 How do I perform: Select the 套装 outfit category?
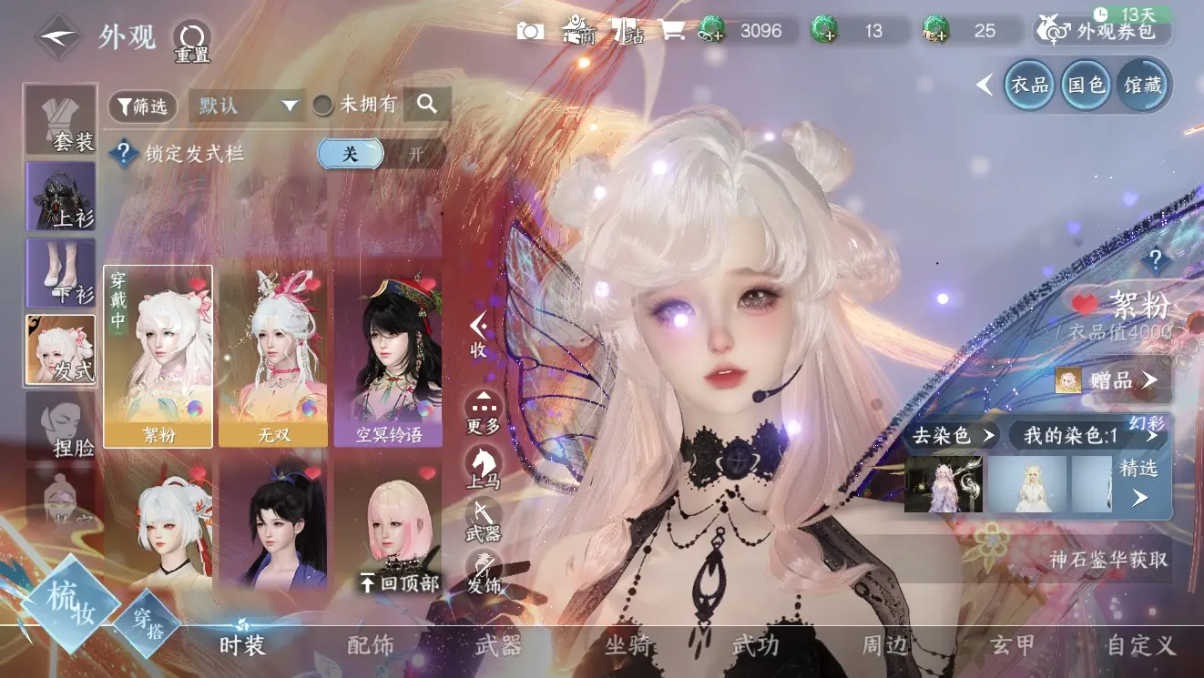(x=61, y=120)
